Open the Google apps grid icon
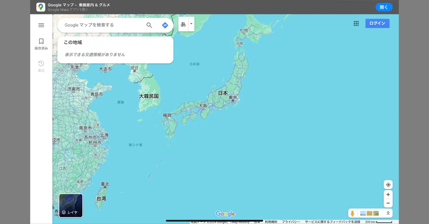This screenshot has height=224, width=429. click(356, 23)
